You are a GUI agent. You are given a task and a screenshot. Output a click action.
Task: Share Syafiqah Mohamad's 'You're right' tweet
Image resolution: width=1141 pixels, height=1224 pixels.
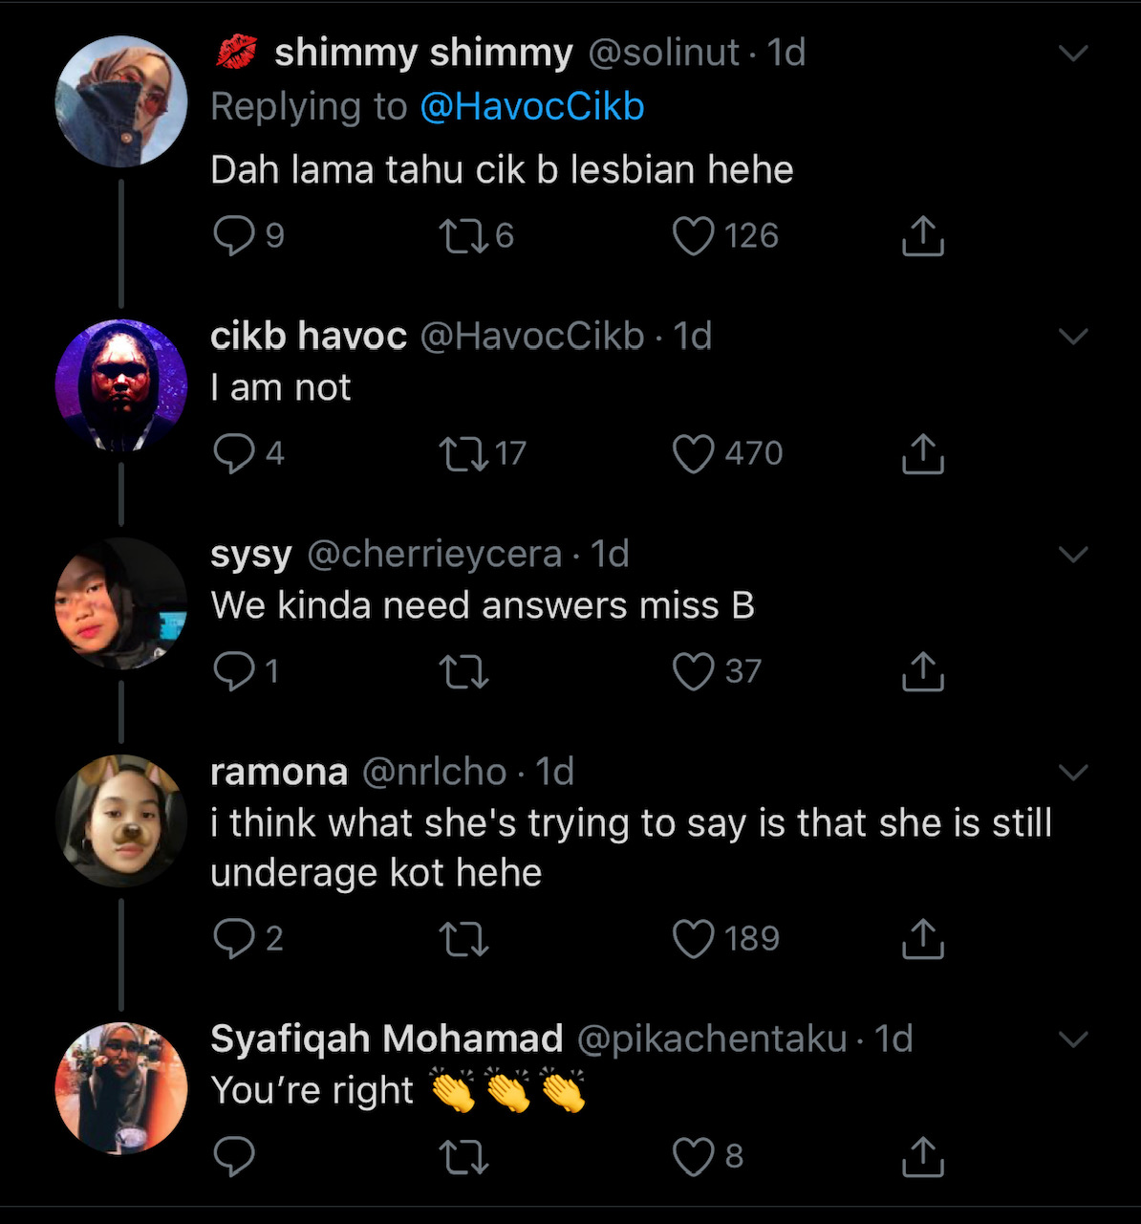922,1156
